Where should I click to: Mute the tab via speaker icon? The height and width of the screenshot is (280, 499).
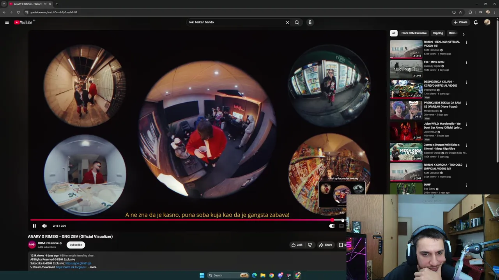45,4
